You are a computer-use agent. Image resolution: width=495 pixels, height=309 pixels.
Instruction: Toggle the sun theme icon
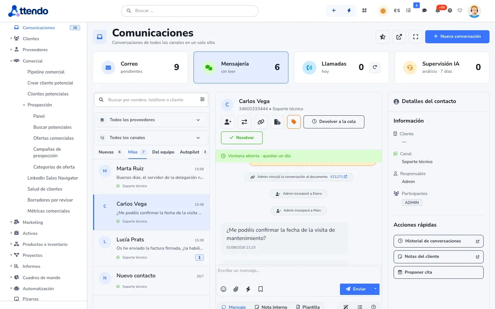pos(383,11)
